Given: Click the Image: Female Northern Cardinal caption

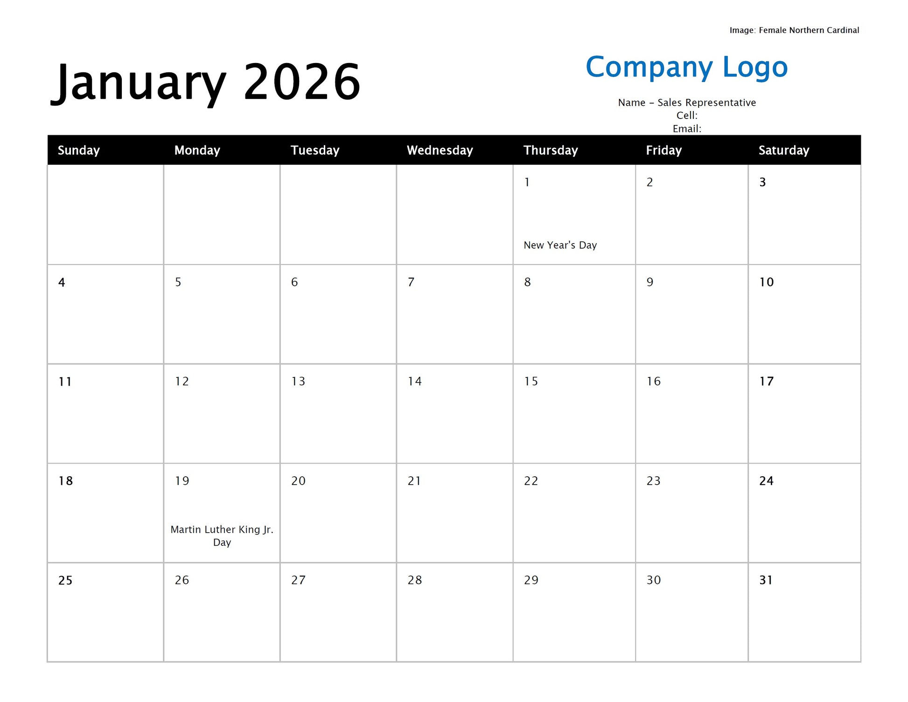Looking at the screenshot, I should pos(794,30).
